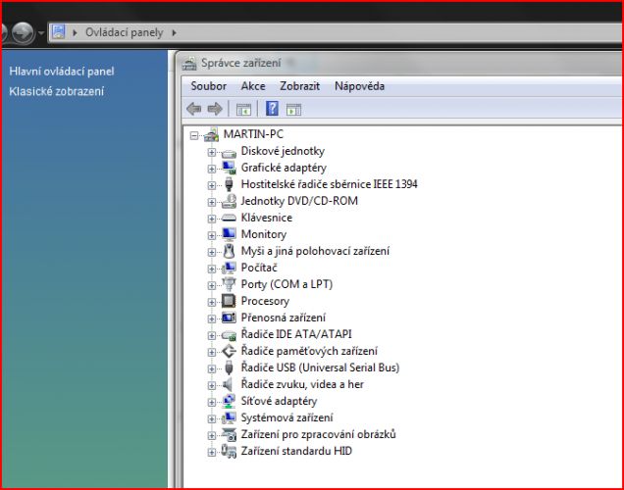Click the Back arrow in Device Manager toolbar
Viewport: 624px width, 490px height.
pyautogui.click(x=194, y=109)
